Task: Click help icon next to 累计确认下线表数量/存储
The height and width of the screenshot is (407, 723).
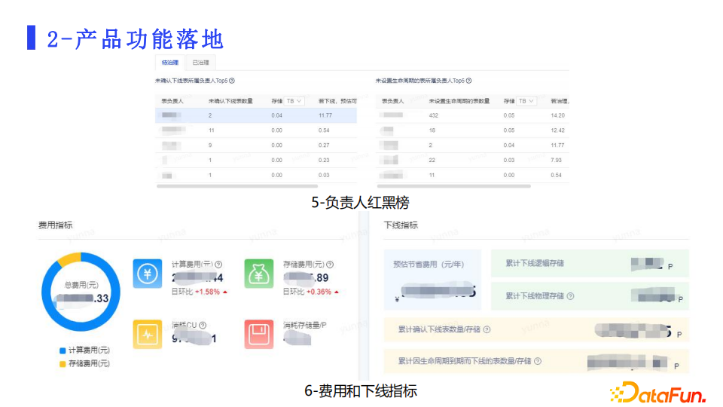Action: click(x=487, y=329)
